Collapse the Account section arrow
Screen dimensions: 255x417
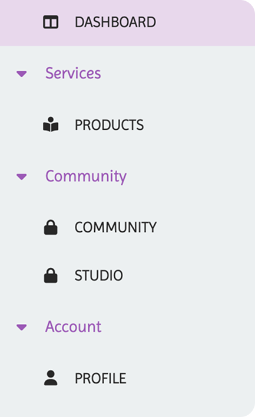tap(22, 327)
